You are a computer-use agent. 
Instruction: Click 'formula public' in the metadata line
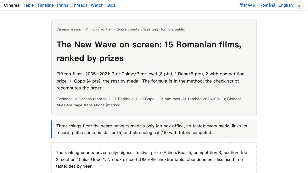click(173, 29)
